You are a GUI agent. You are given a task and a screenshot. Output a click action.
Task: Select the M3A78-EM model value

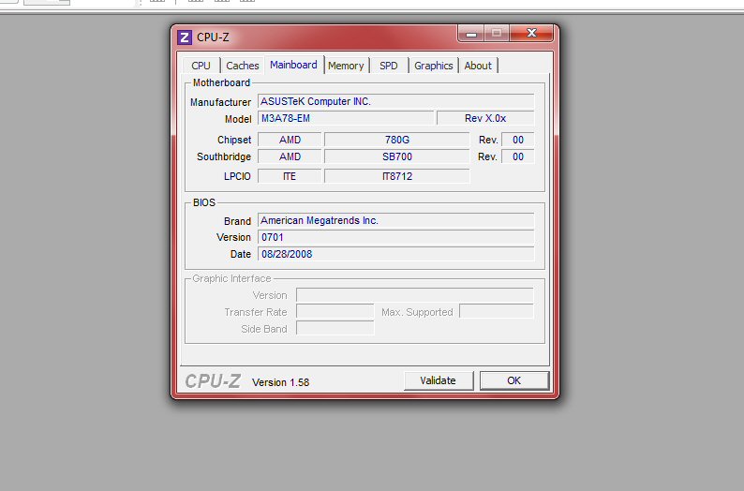pos(346,118)
